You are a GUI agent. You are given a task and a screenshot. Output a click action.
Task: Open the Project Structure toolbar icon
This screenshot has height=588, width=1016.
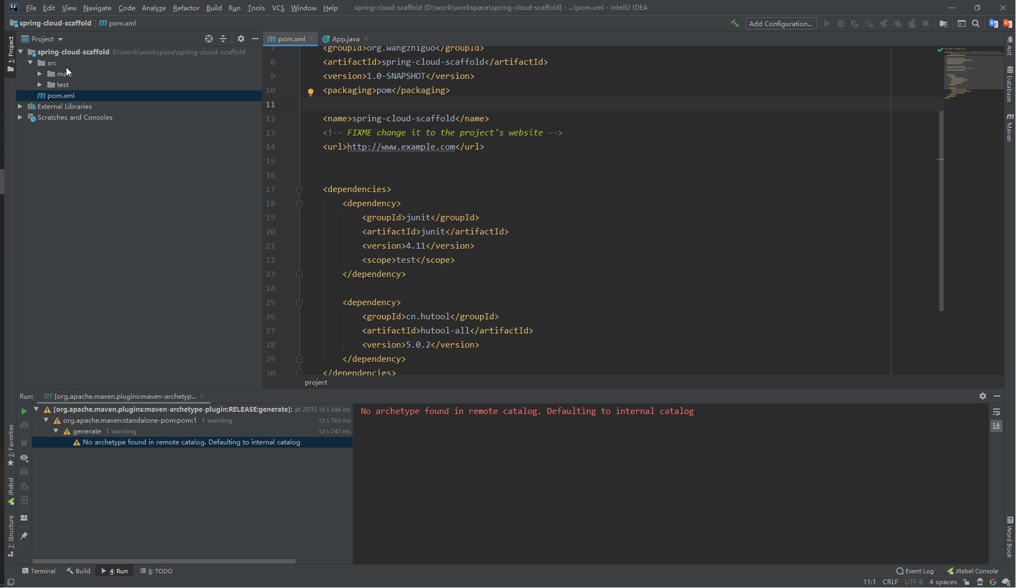944,23
